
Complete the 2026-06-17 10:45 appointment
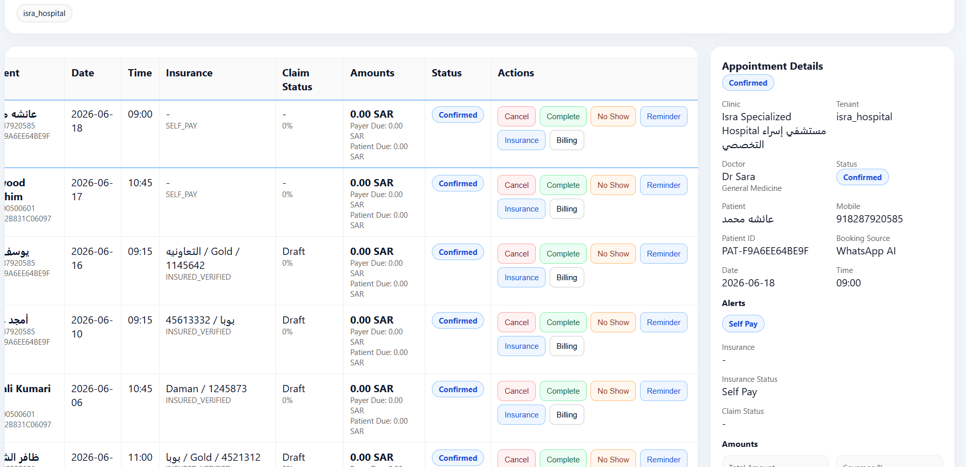pos(563,185)
